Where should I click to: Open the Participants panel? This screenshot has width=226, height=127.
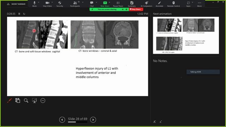(x=75, y=4)
